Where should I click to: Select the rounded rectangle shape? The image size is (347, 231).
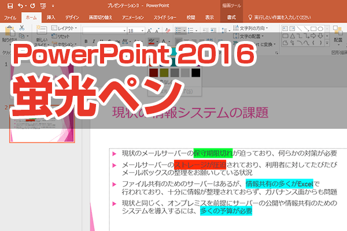285,36
